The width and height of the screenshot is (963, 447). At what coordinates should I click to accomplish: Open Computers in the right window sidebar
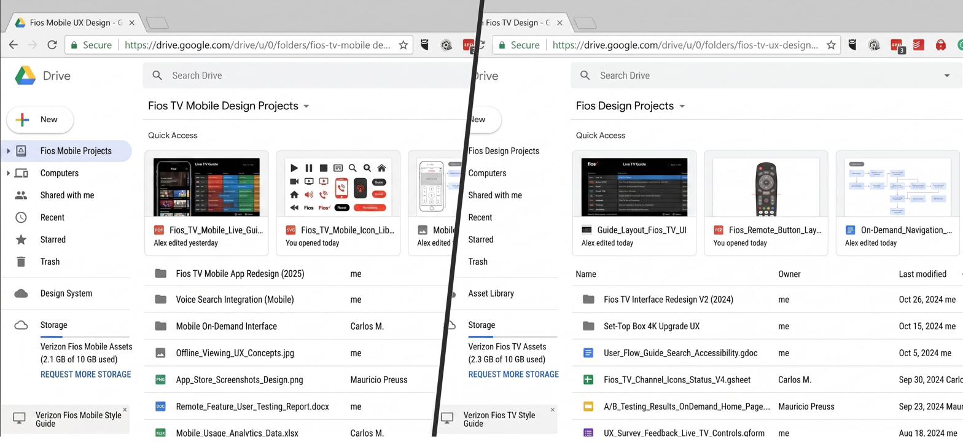tap(488, 173)
